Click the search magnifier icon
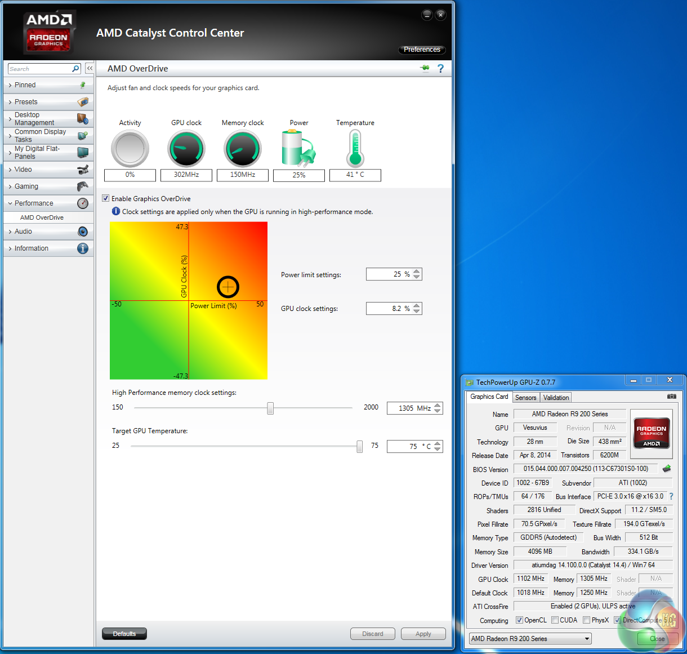687x654 pixels. [75, 69]
